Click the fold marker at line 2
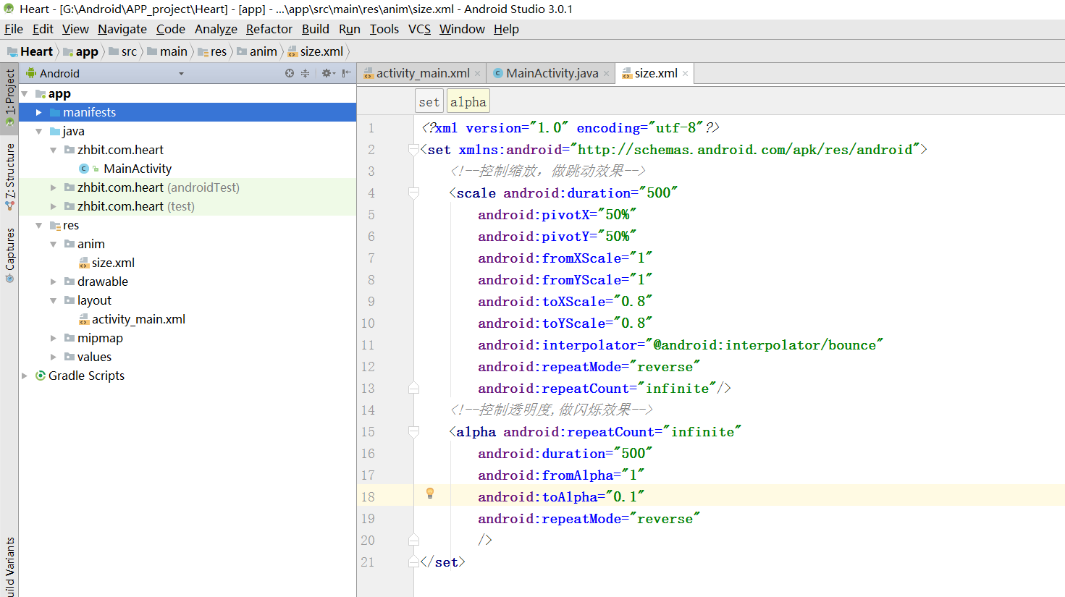This screenshot has width=1065, height=597. coord(414,149)
